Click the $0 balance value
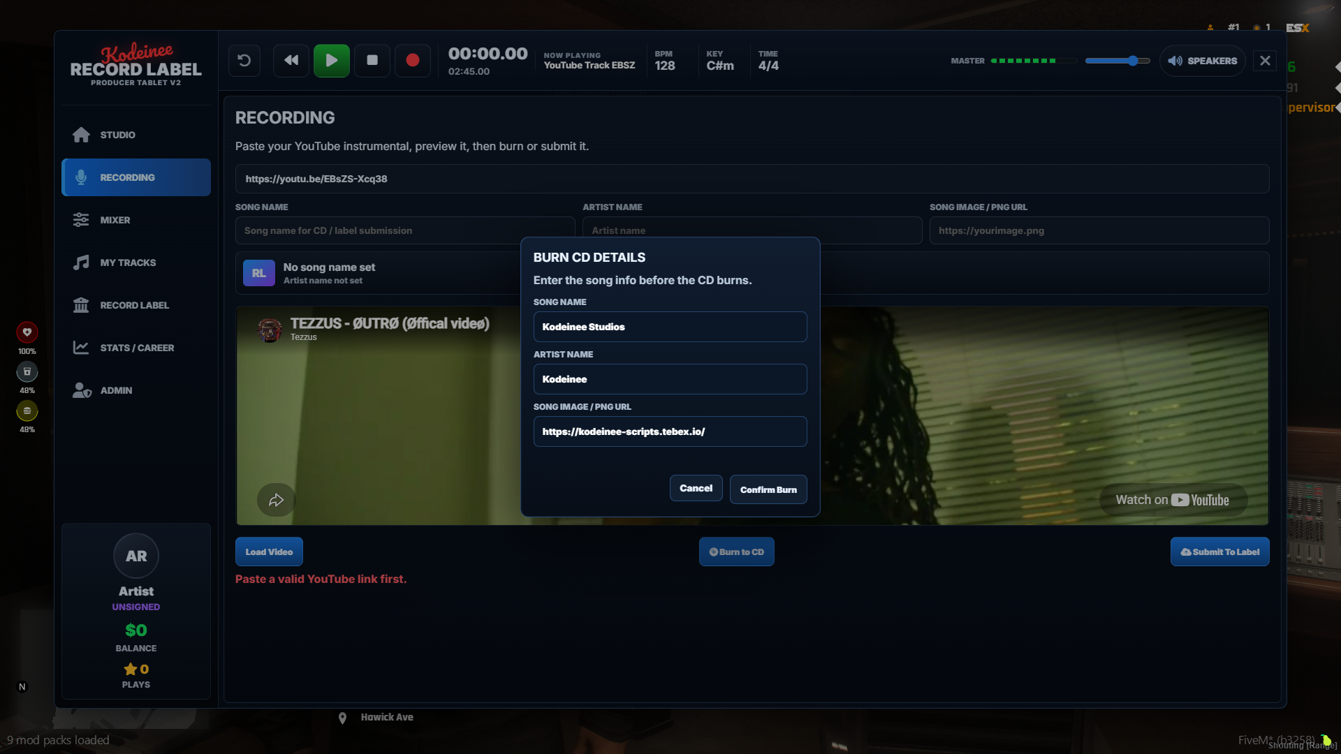This screenshot has height=754, width=1341. point(136,630)
